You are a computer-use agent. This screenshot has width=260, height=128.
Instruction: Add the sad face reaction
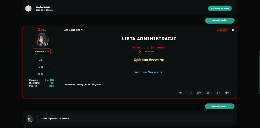coord(227,93)
